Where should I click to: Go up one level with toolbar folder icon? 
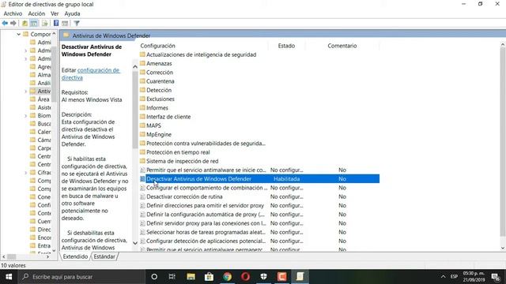(x=25, y=23)
